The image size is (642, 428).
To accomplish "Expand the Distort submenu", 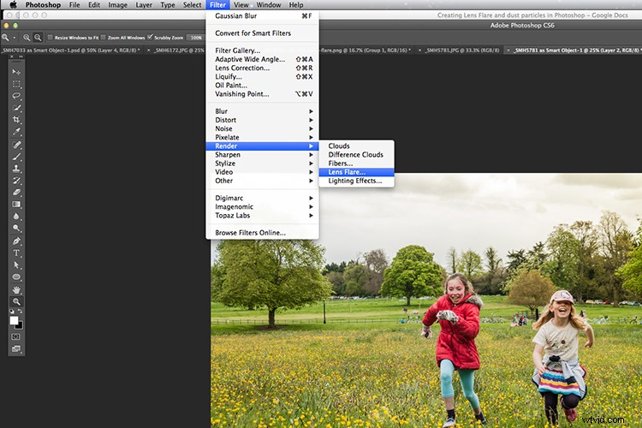I will pyautogui.click(x=262, y=120).
